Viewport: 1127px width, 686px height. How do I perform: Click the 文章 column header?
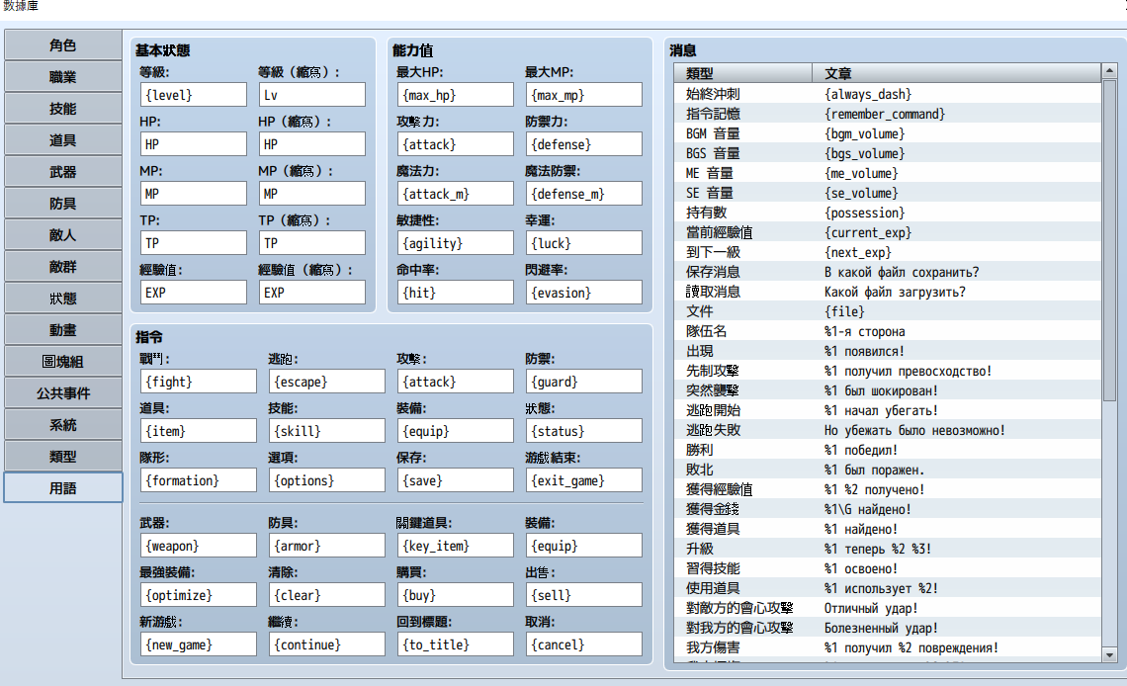pos(957,73)
